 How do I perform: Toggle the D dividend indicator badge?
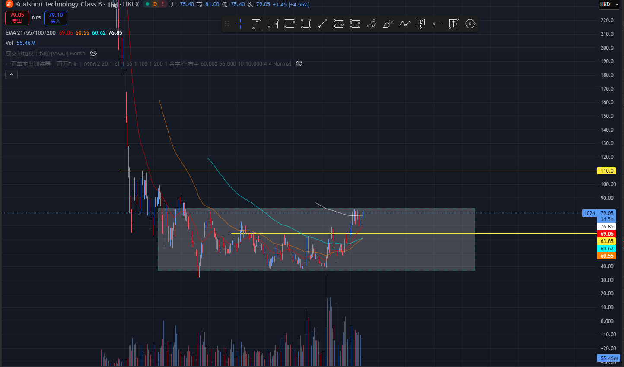pyautogui.click(x=155, y=4)
